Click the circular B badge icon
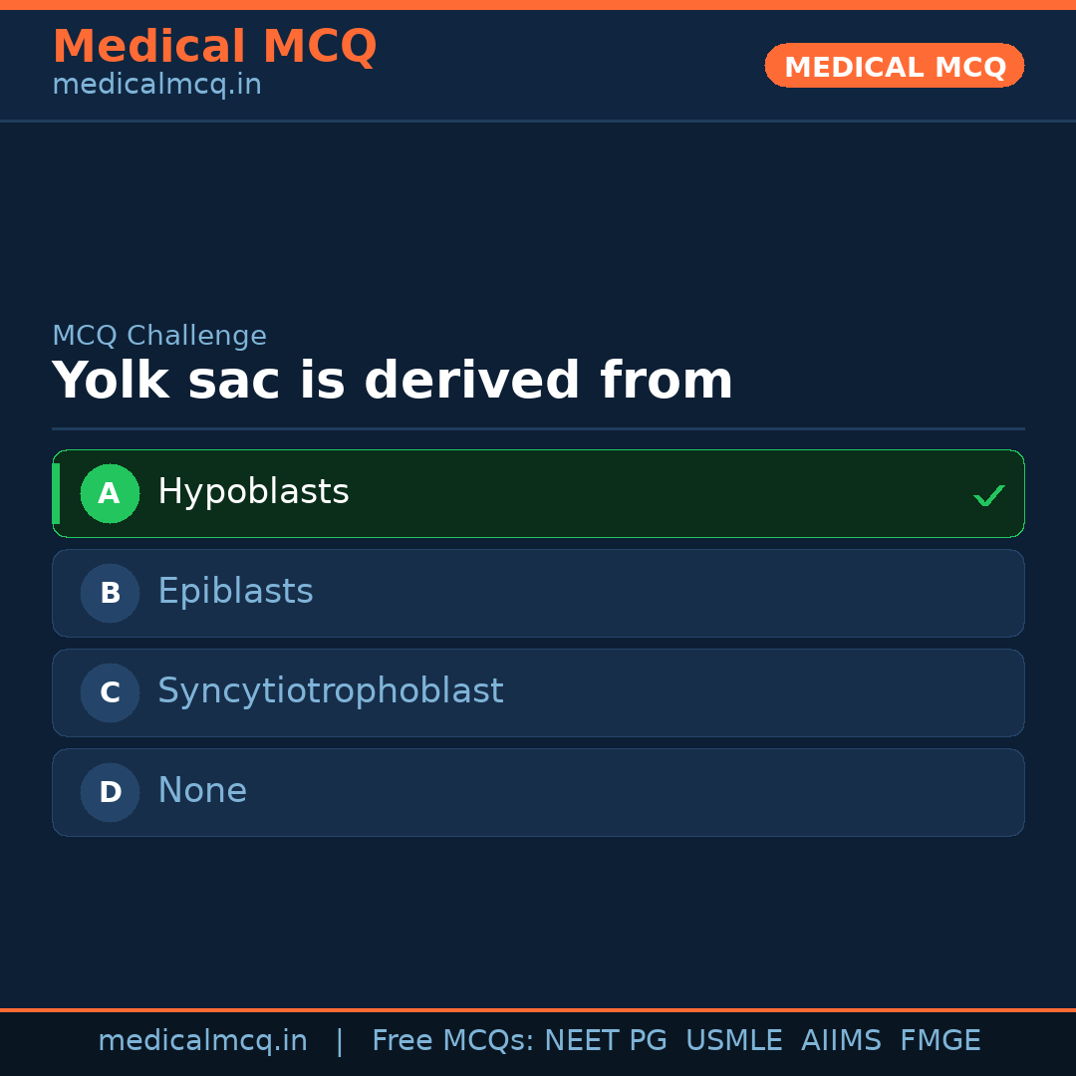1076x1076 pixels. [110, 593]
